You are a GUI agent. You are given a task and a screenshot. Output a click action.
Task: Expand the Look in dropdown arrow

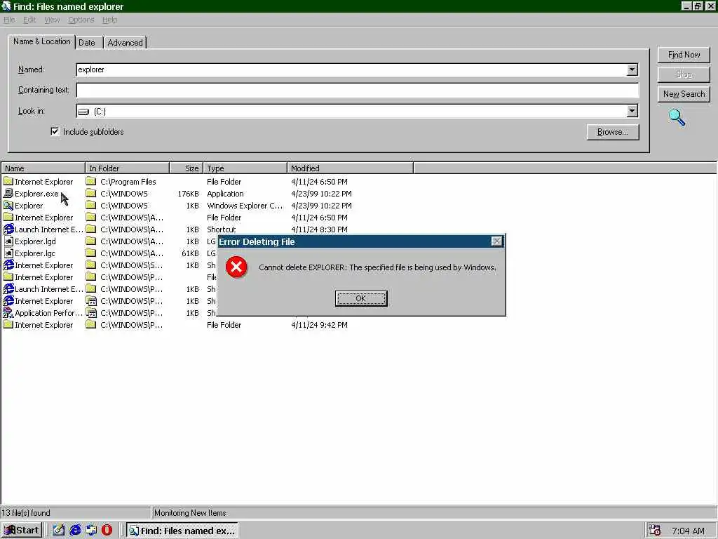tap(632, 111)
